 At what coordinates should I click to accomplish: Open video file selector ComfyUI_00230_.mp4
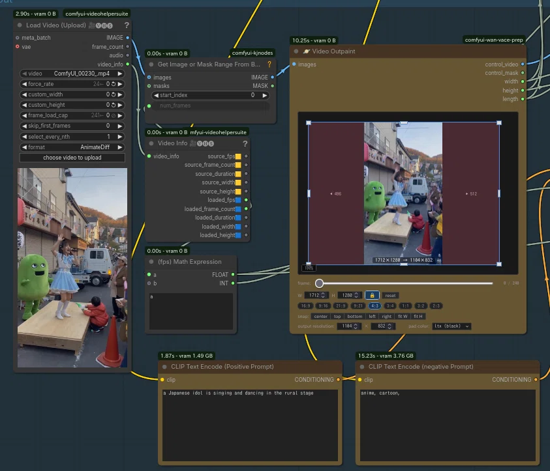click(x=72, y=74)
